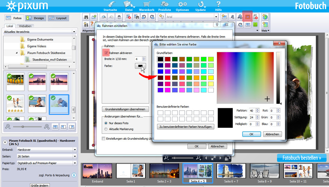The width and height of the screenshot is (329, 187).
Task: Click Zu benutzerdefinierten Farben hinzufügen button
Action: click(186, 126)
